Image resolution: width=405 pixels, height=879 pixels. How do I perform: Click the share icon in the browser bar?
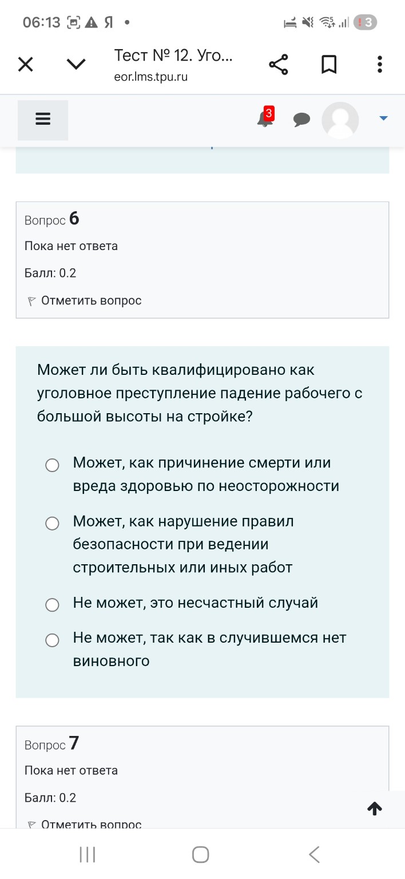(x=278, y=64)
